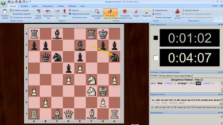The image size is (223, 125).
Task: Click the black player's clock 0:01:02
Action: [190, 38]
